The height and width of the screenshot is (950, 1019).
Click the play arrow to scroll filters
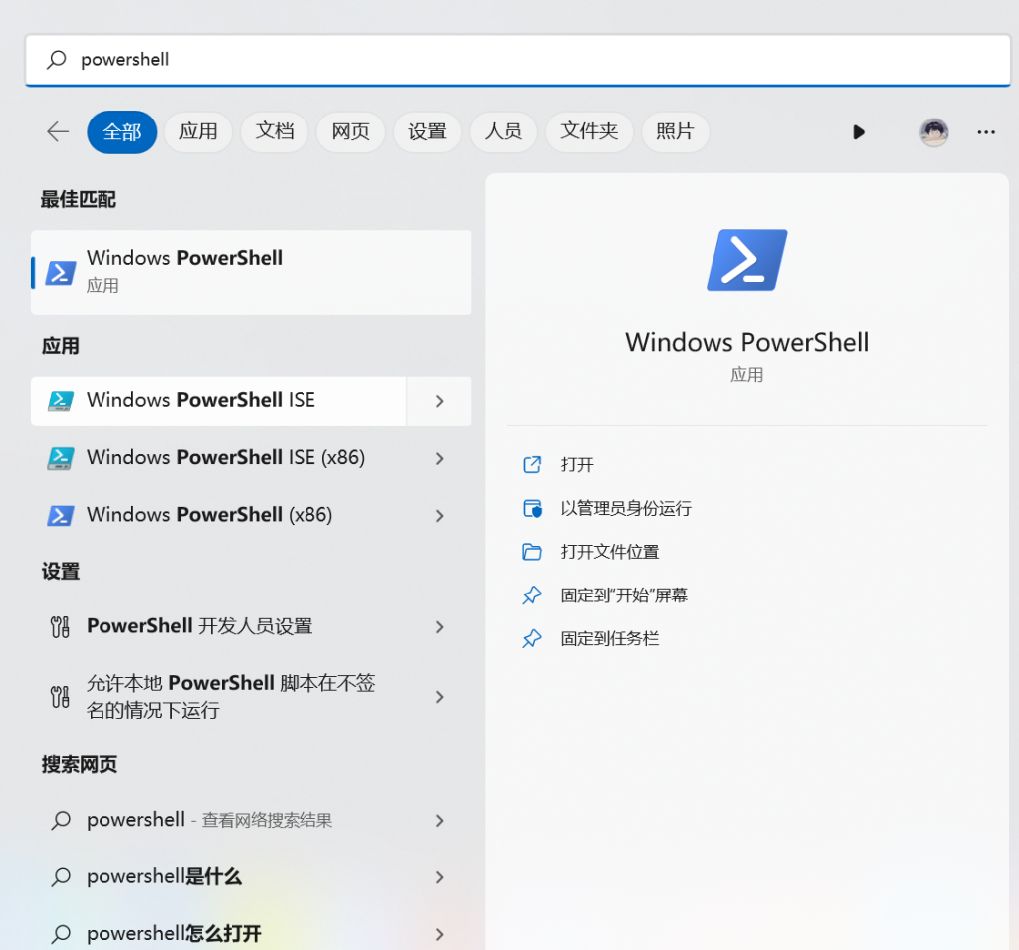tap(859, 132)
